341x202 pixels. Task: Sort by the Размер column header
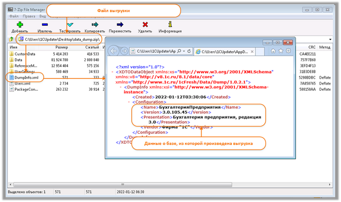(61, 47)
